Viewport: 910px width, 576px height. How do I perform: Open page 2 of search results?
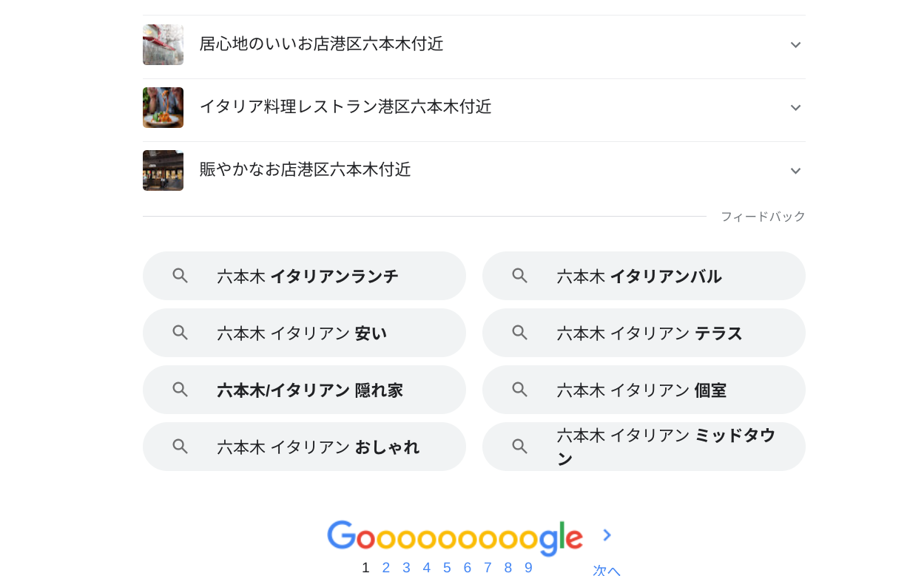(385, 567)
